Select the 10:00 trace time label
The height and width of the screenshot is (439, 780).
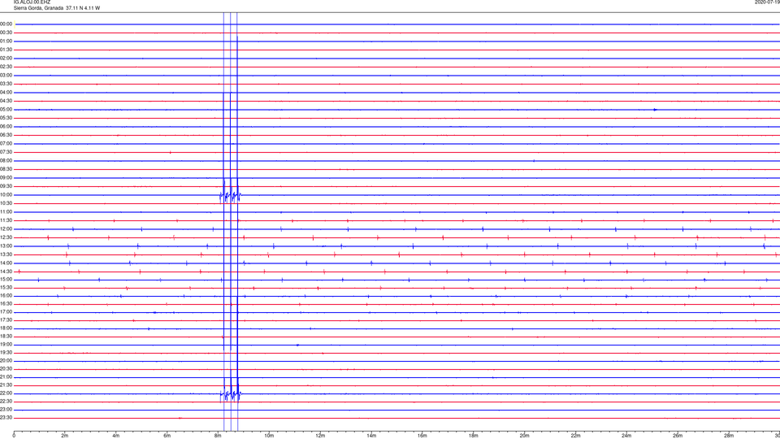coord(6,194)
